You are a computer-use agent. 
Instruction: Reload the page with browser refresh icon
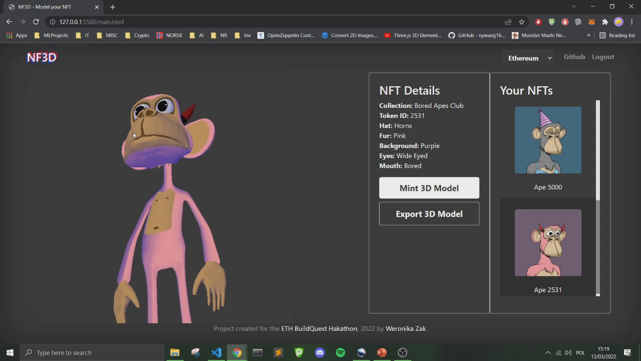pyautogui.click(x=36, y=22)
